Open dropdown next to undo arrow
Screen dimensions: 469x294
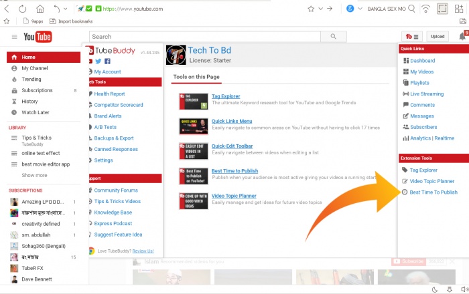(66, 9)
